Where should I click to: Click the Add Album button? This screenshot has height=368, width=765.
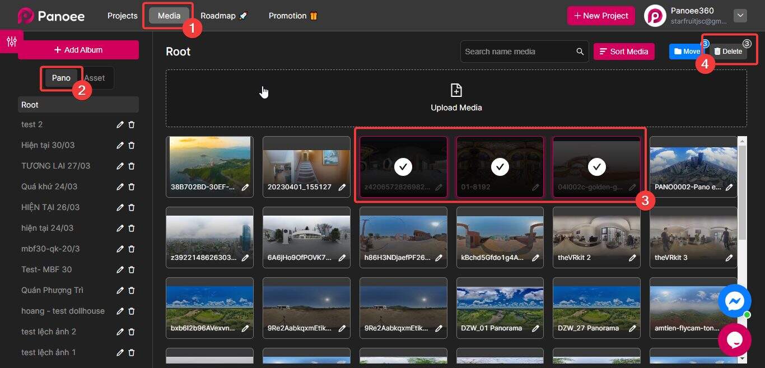point(78,50)
